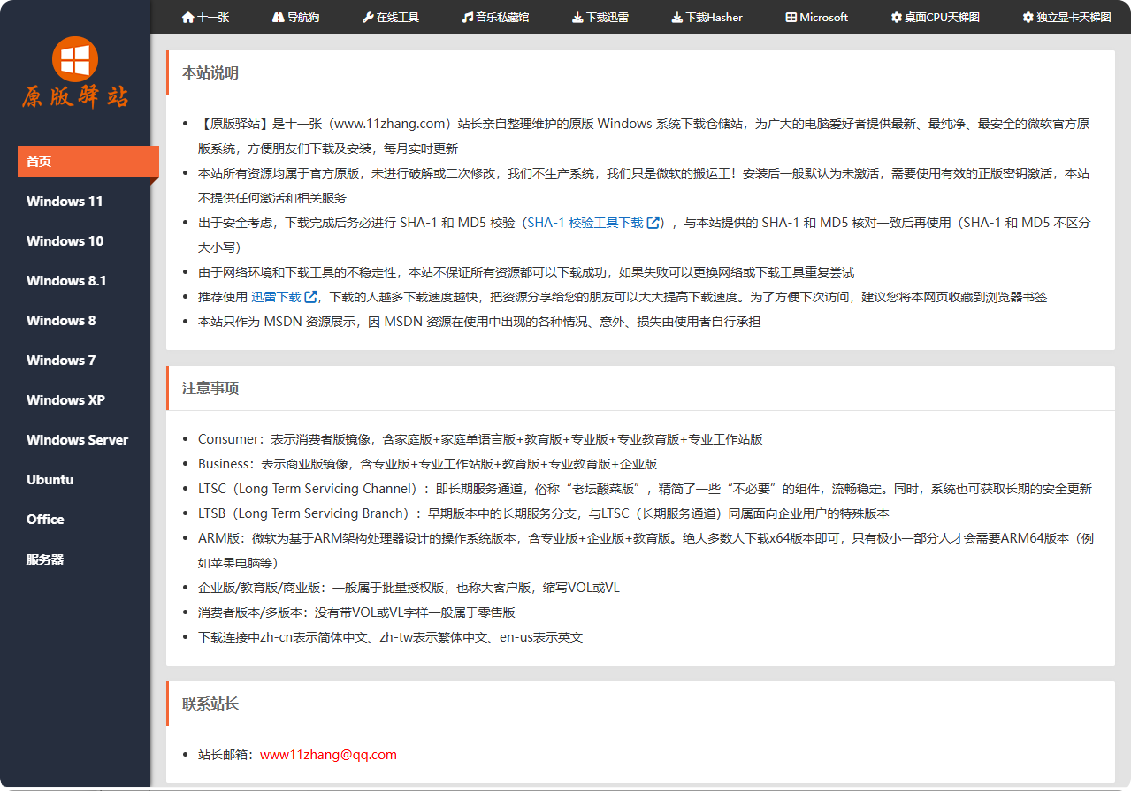Open the 在线工具 top navigation link
Screen dimensions: 1131x791
coord(391,17)
